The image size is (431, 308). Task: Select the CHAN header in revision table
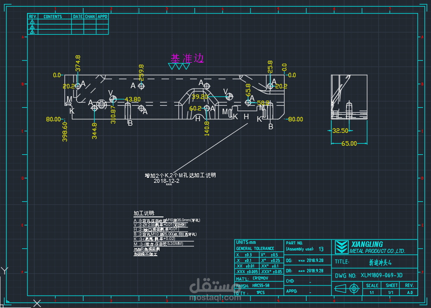click(x=90, y=17)
